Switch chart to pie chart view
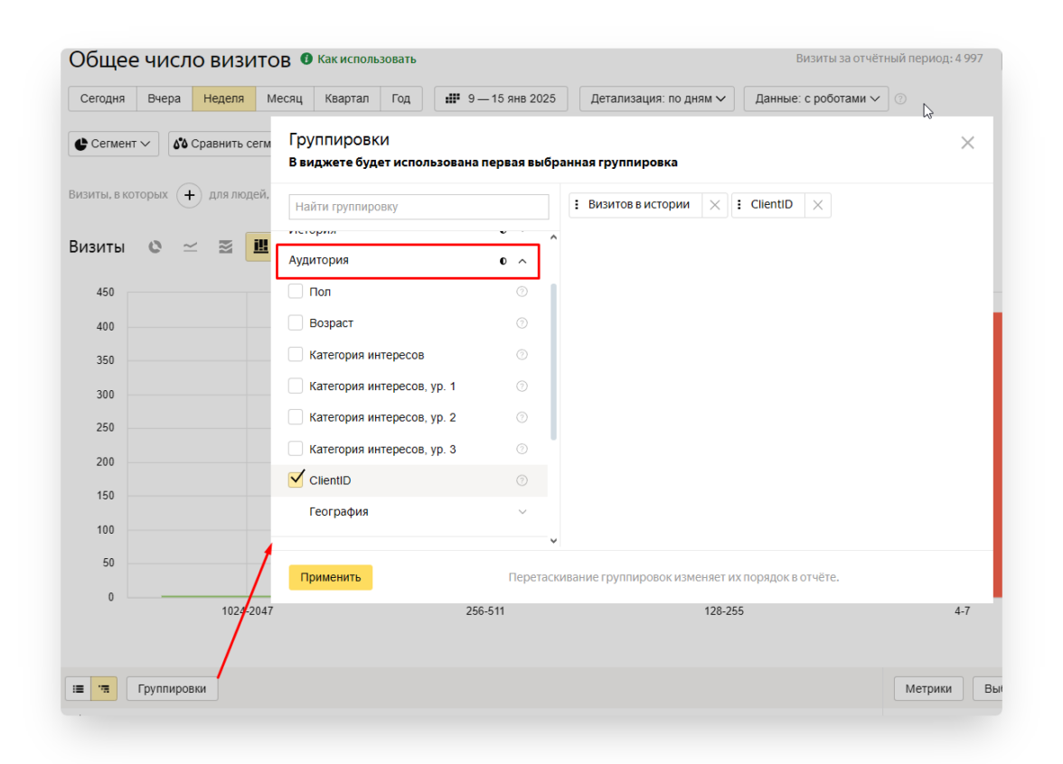 [155, 247]
